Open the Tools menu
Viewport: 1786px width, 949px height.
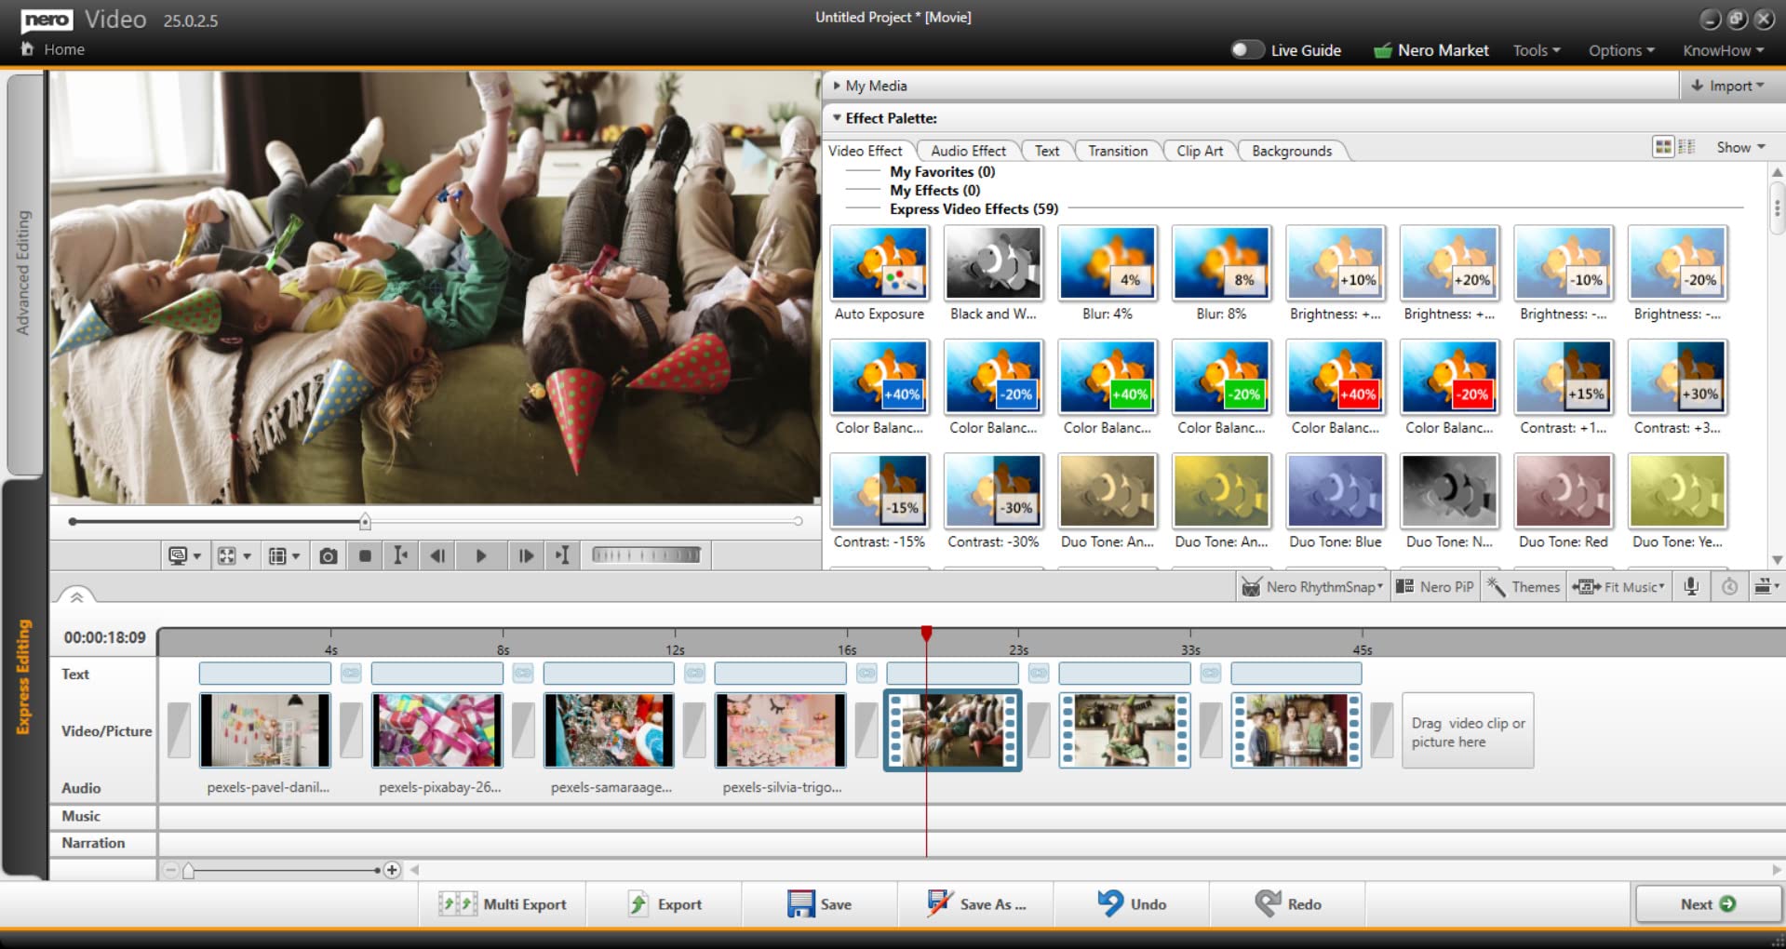(x=1535, y=50)
